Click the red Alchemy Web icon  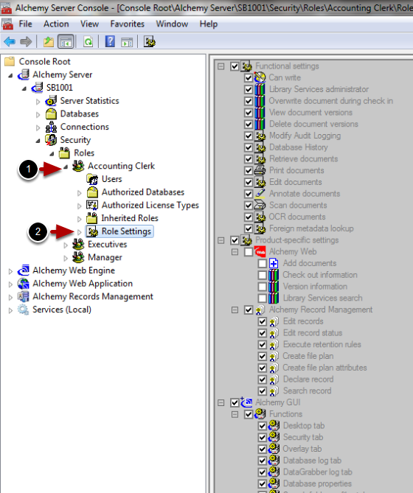[x=260, y=251]
